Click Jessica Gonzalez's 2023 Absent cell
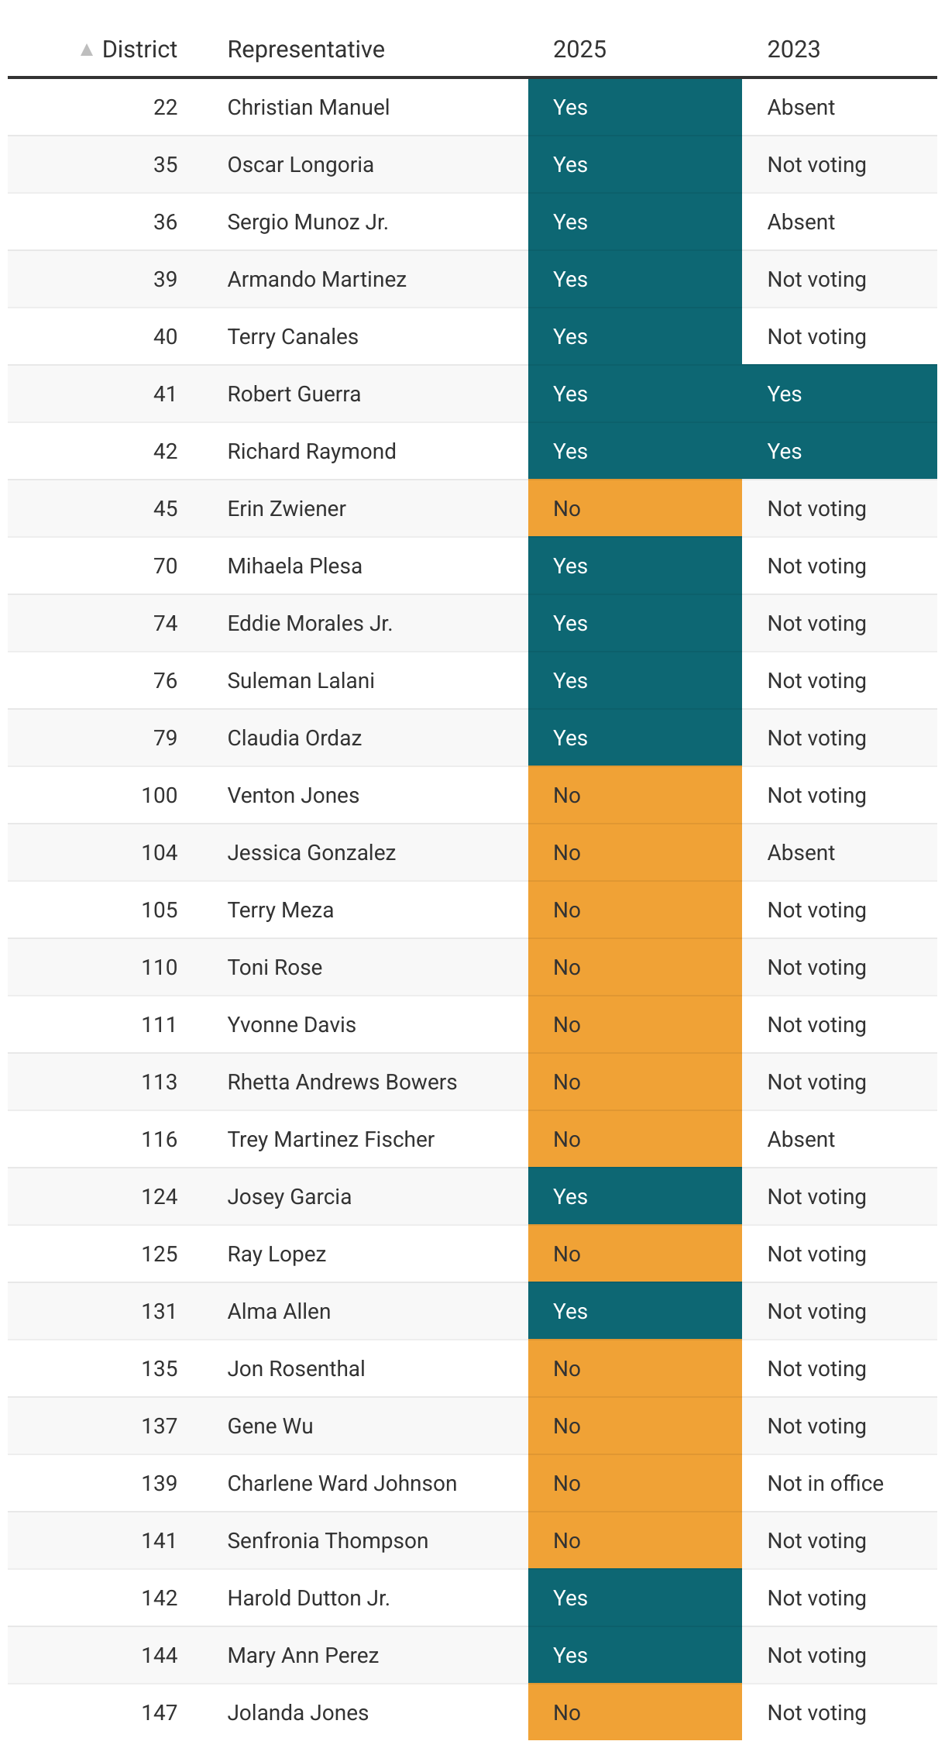This screenshot has width=945, height=1748. [x=840, y=852]
